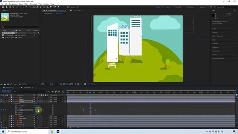This screenshot has width=238, height=134.
Task: Expand Layer 7 twirl arrow
Action: point(10,116)
